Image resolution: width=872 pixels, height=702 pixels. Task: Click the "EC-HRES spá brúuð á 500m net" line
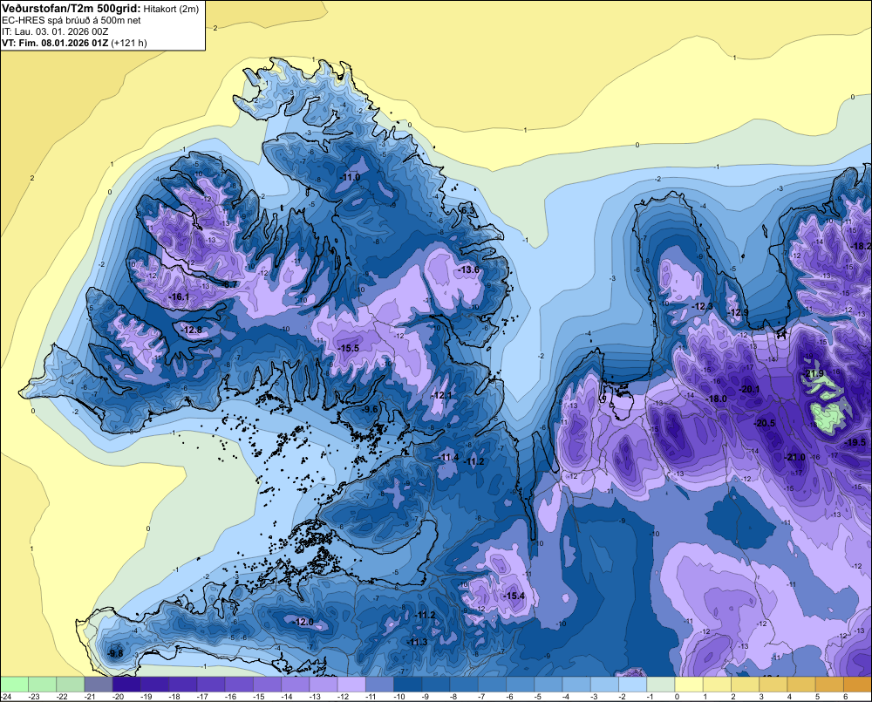tap(72, 21)
